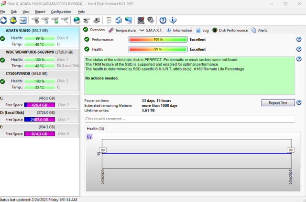Screen dimensions: 306x202
Task: Click help icon next to Performance bar
Action: point(299,39)
